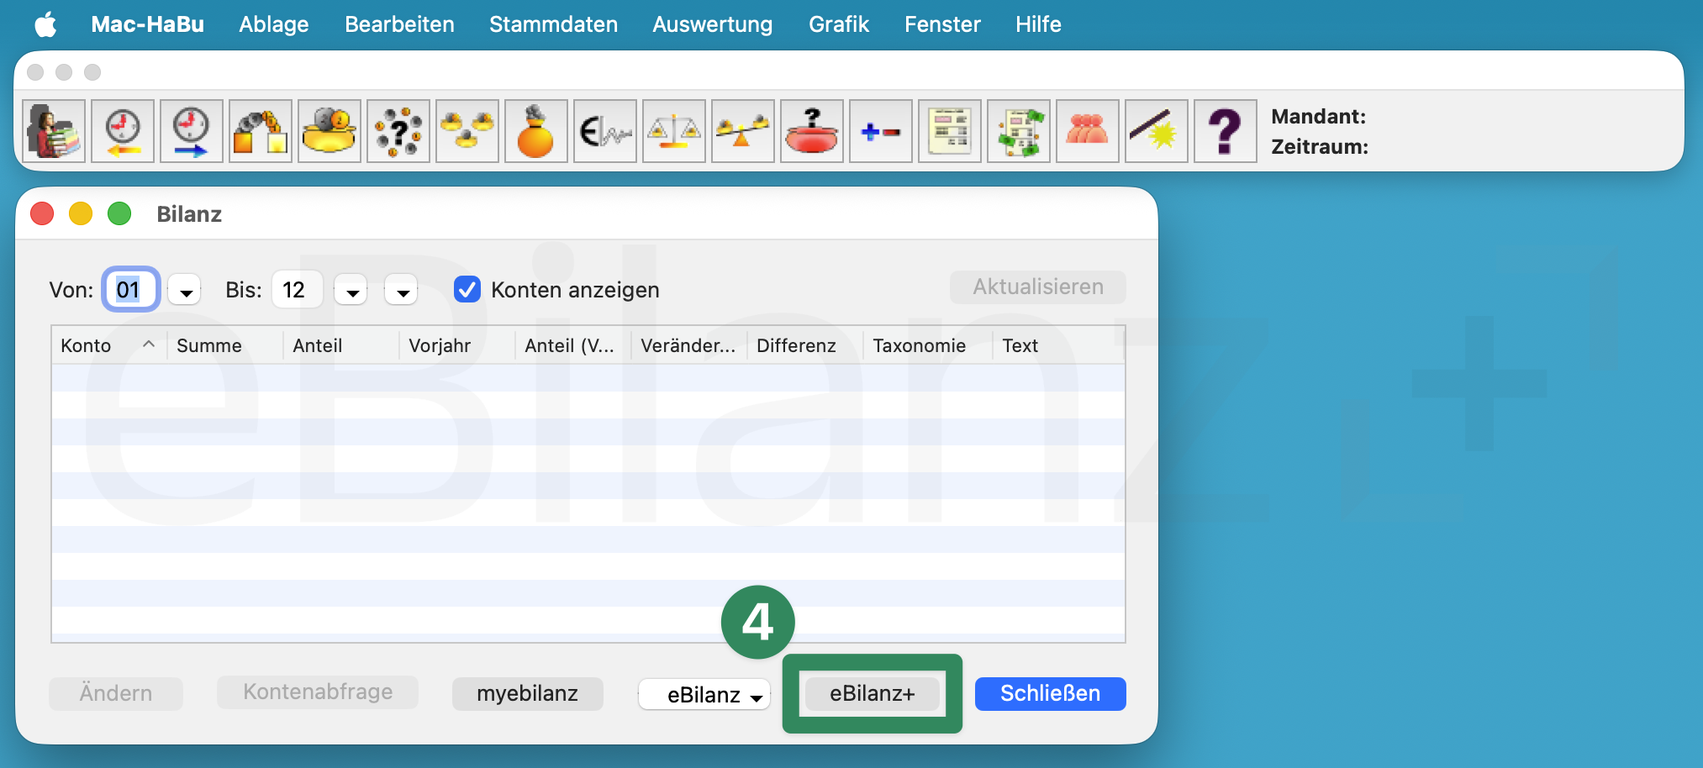
Task: Close the Bilanz window with red button
Action: click(x=42, y=213)
